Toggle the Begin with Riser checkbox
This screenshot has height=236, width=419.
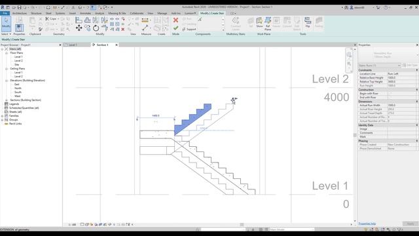point(390,94)
